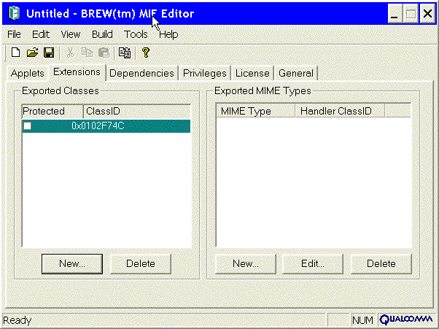Screen dimensions: 439x329
Task: Open the Help menu
Action: [168, 34]
